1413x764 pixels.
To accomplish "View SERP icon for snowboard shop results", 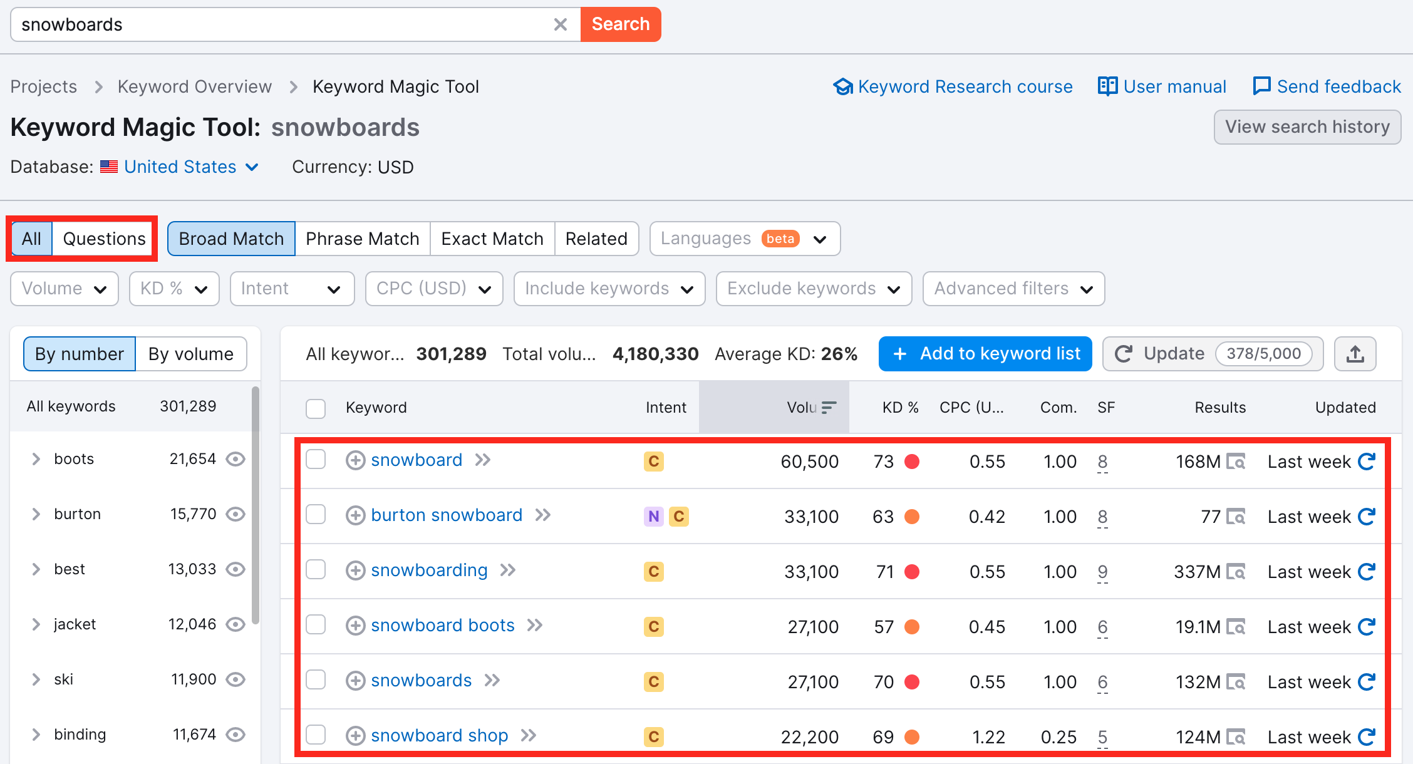I will (x=1236, y=737).
